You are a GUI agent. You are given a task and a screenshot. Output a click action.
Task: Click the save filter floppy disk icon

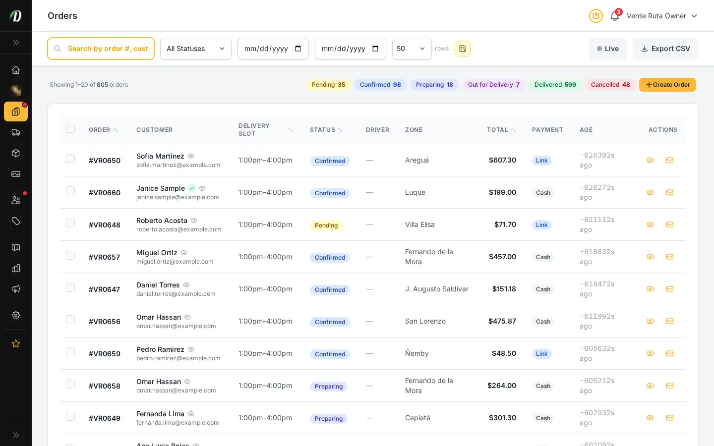(x=463, y=49)
